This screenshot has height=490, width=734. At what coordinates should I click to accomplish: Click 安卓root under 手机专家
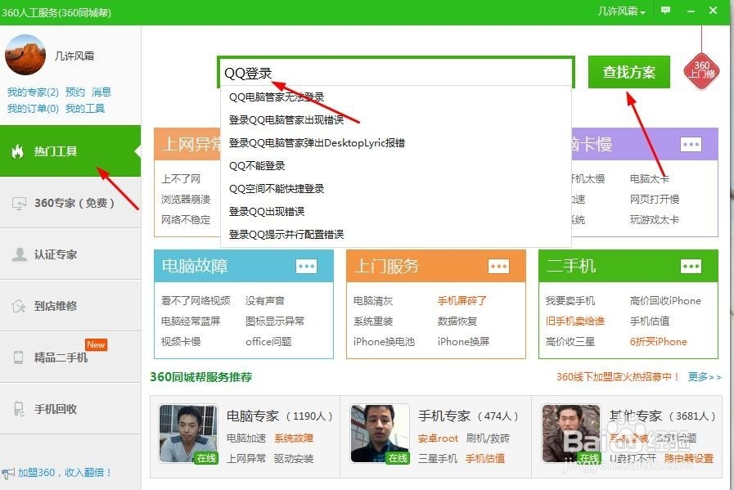pos(438,438)
